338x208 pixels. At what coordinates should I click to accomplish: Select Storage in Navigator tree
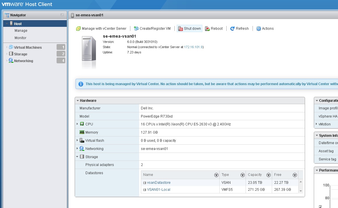[x=20, y=54]
